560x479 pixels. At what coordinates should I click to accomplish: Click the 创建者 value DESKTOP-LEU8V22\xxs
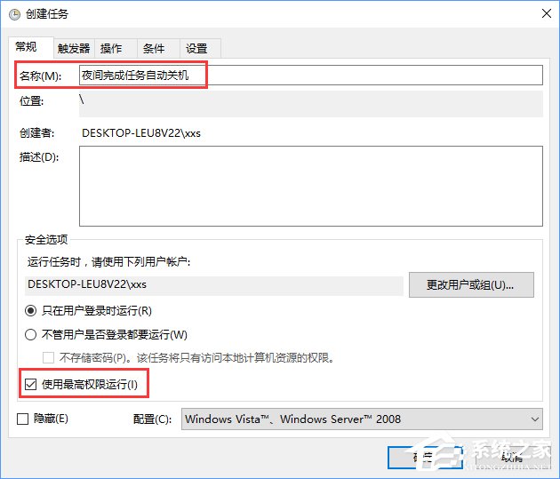point(141,133)
